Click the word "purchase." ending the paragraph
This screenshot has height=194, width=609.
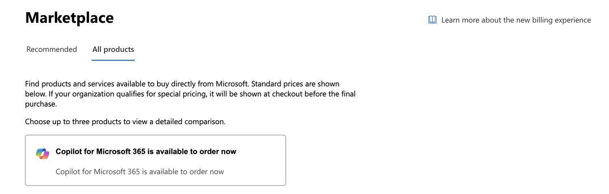point(41,104)
